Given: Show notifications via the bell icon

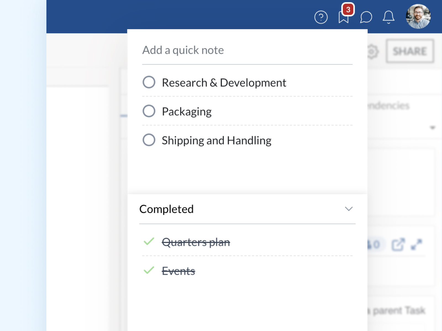Looking at the screenshot, I should 388,17.
